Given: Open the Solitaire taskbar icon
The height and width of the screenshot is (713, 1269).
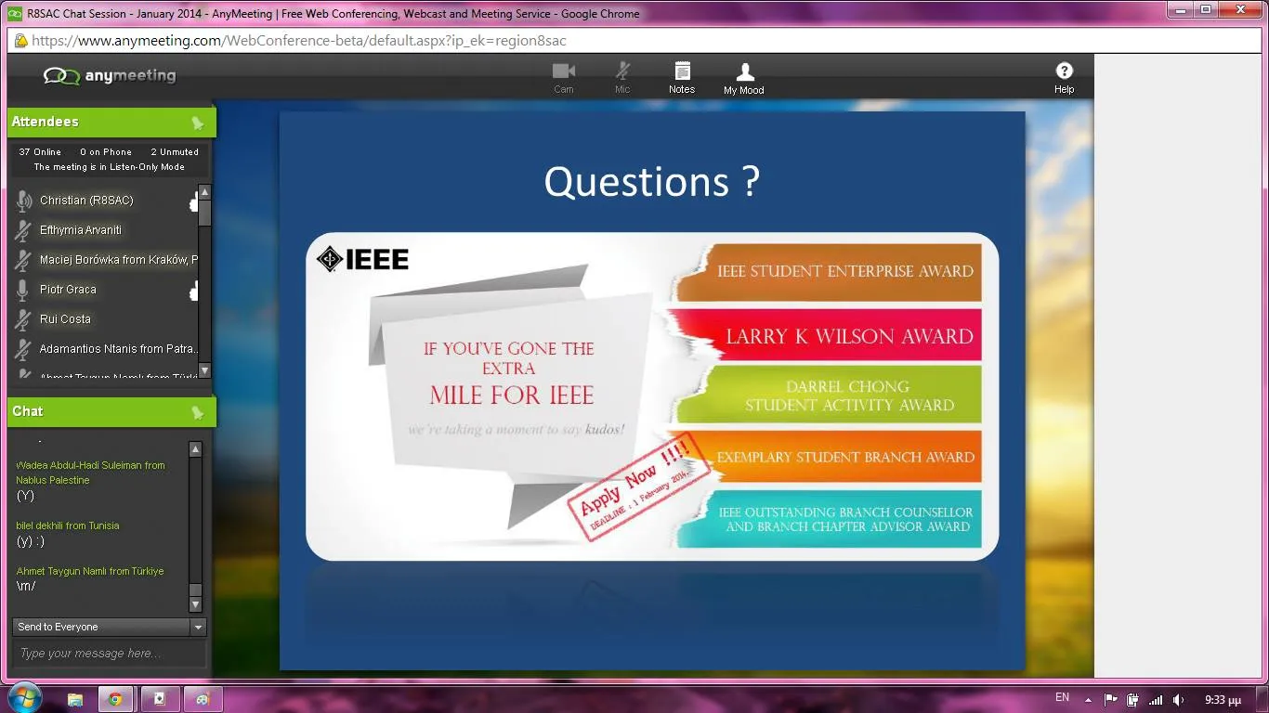Looking at the screenshot, I should tap(159, 699).
